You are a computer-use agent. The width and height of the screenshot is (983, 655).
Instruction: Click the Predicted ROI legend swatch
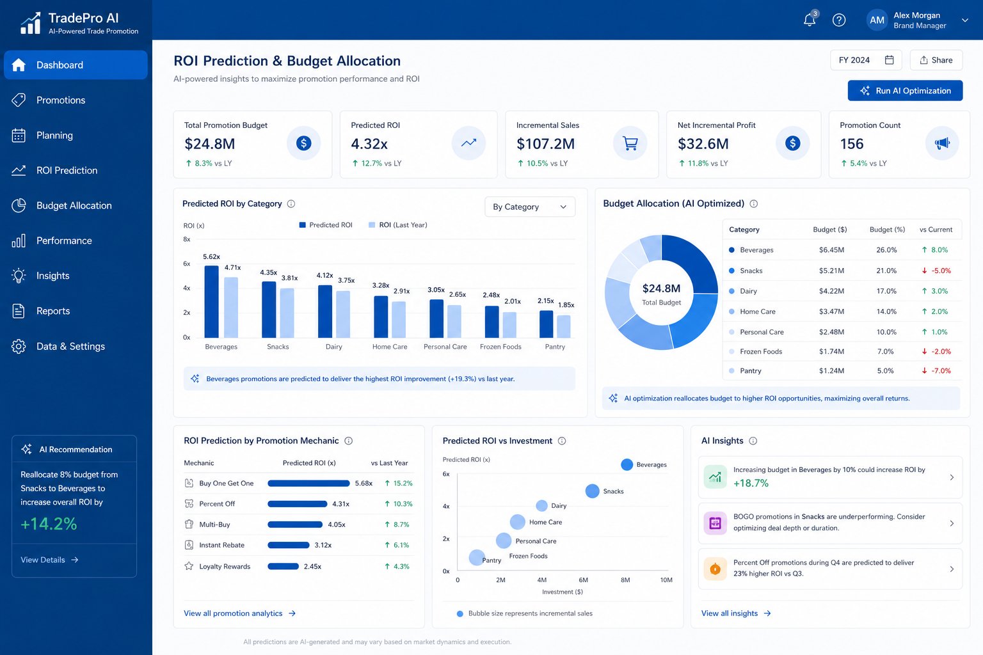pyautogui.click(x=303, y=225)
